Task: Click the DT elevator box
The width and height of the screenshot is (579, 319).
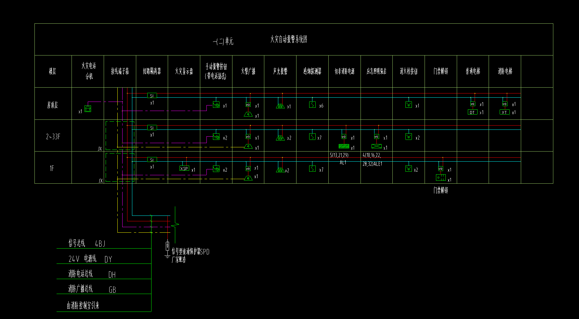Action: [472, 112]
